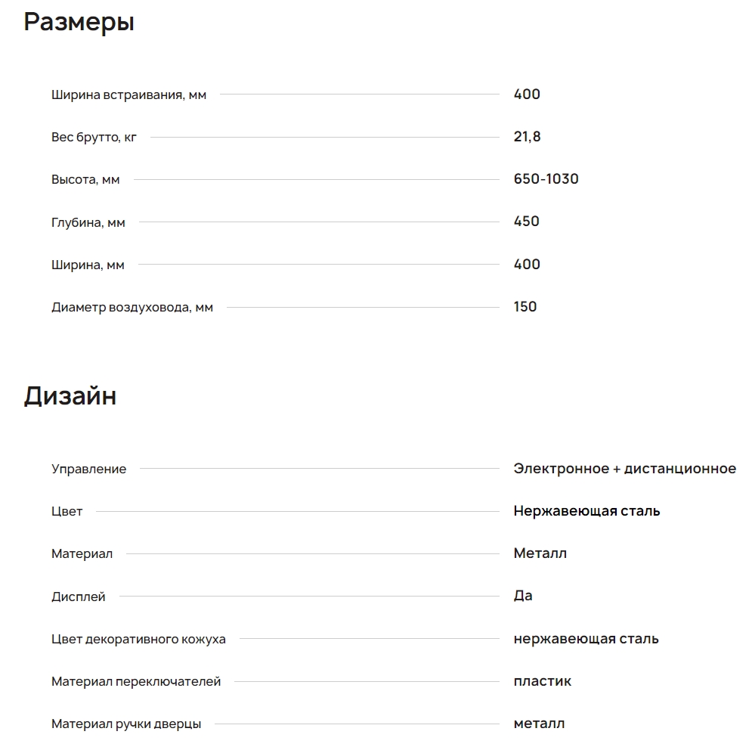The image size is (752, 750).
Task: Select the Вес брутто value 21,8
Action: point(527,137)
